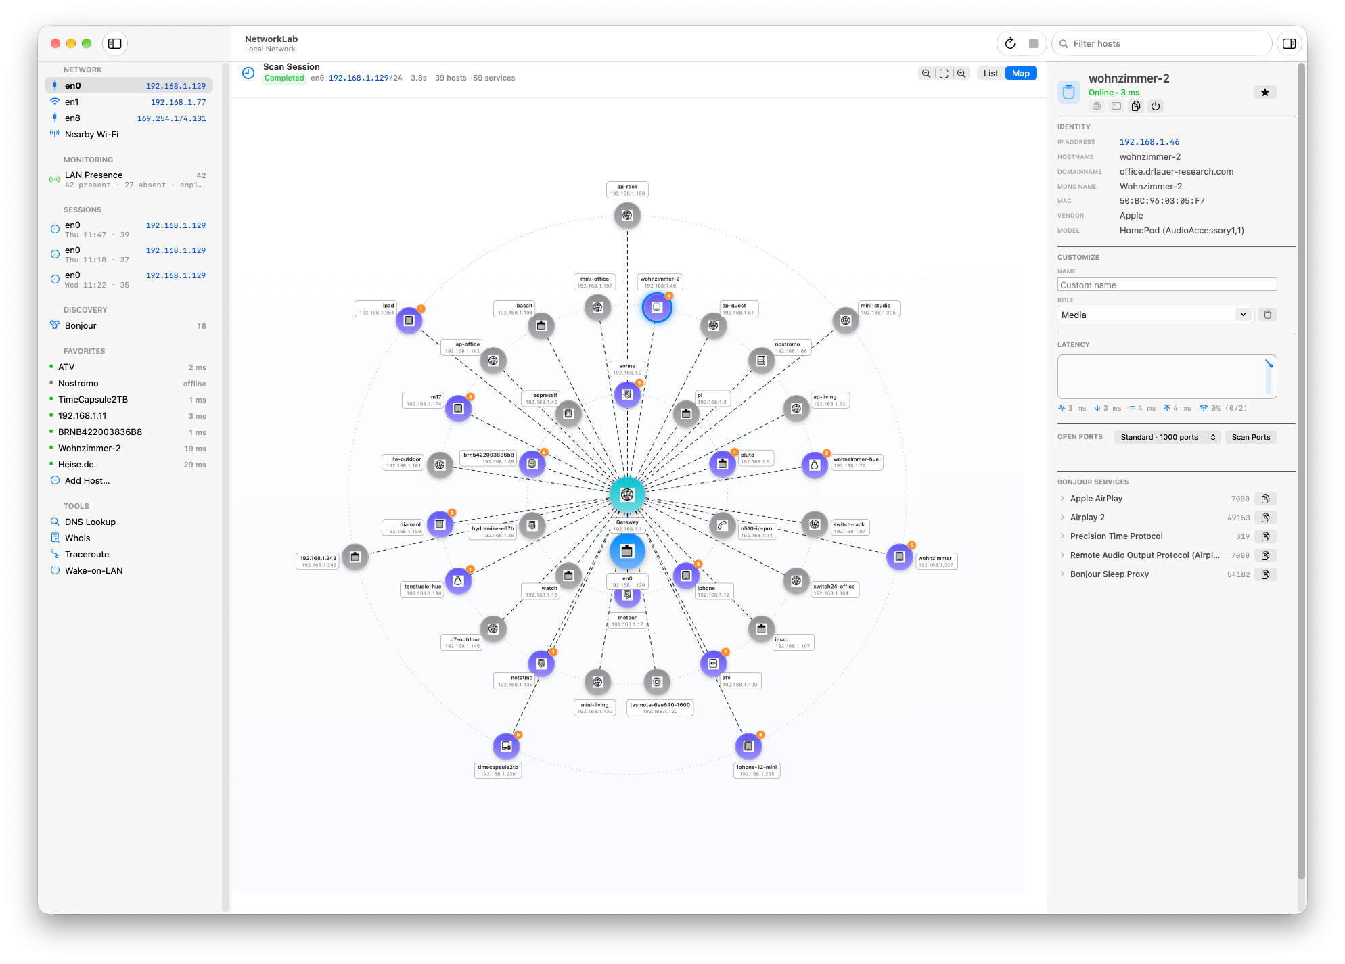Viewport: 1345px width, 964px height.
Task: Select the ap-rack node on map
Action: click(x=627, y=215)
